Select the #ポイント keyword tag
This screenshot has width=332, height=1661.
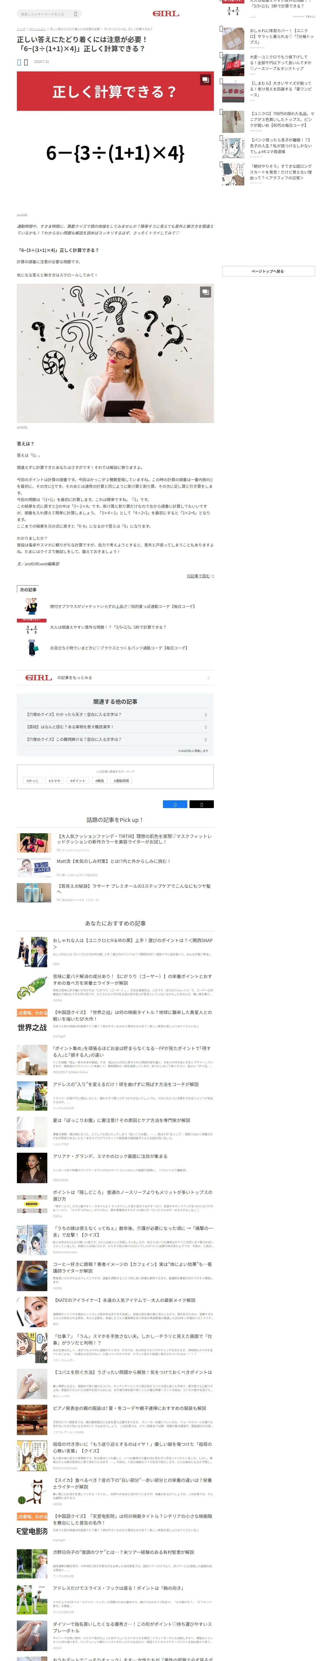[77, 781]
